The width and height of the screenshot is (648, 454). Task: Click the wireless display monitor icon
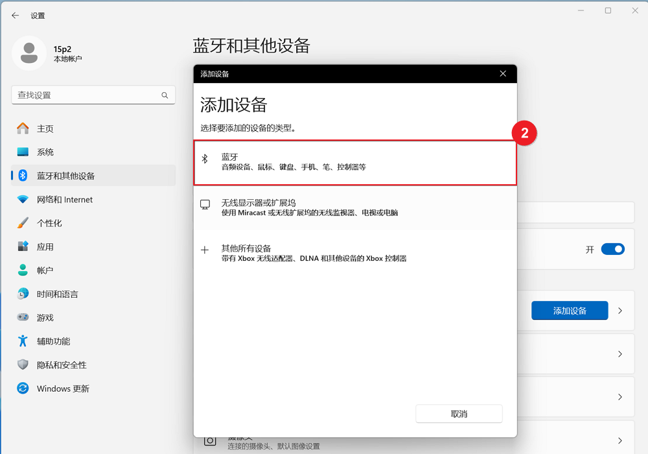pos(205,204)
